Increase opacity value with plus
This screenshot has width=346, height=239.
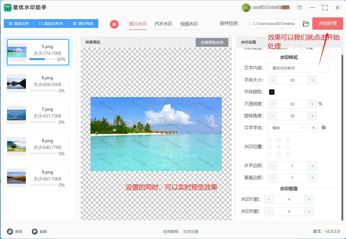point(312,104)
